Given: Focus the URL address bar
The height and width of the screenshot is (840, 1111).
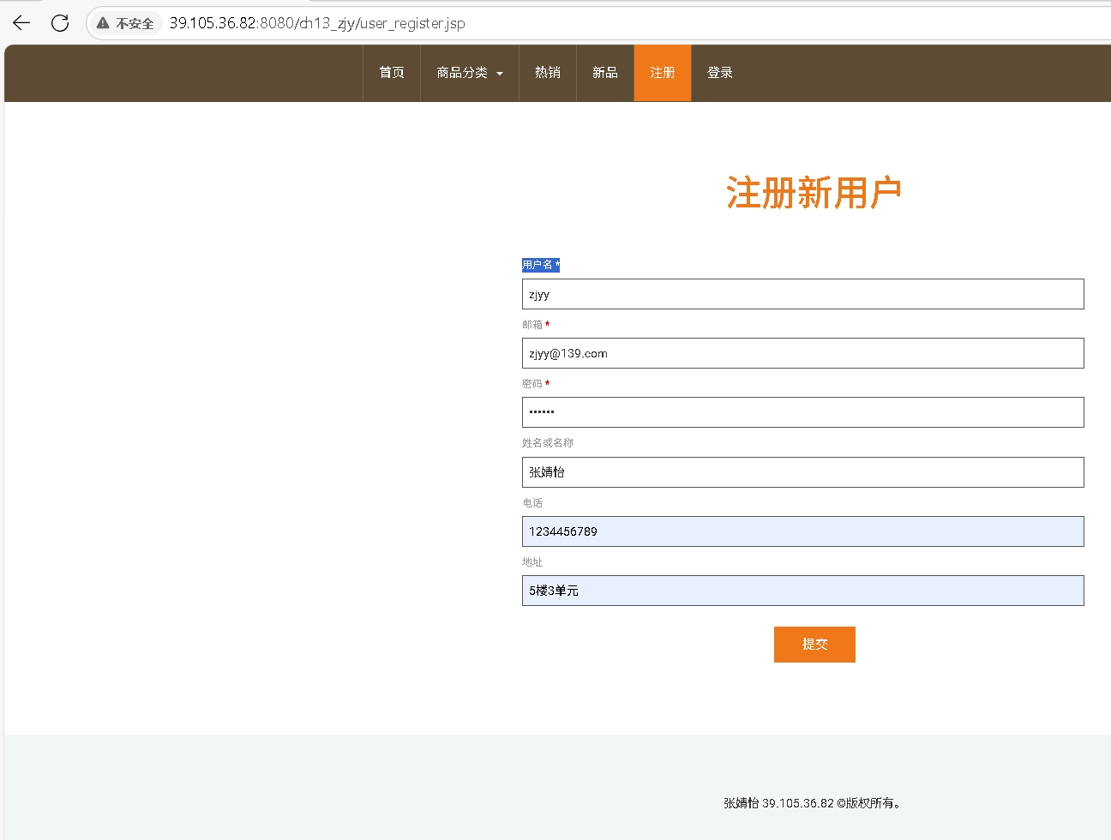Looking at the screenshot, I should [600, 23].
